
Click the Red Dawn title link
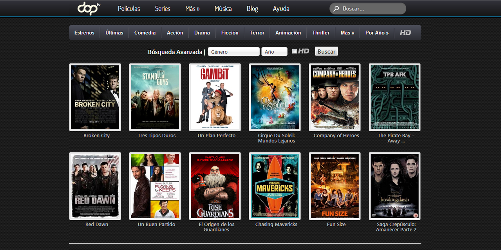97,225
